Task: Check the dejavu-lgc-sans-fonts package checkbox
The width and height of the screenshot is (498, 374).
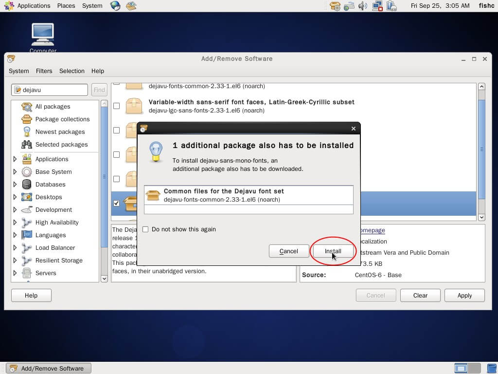Action: (x=116, y=106)
